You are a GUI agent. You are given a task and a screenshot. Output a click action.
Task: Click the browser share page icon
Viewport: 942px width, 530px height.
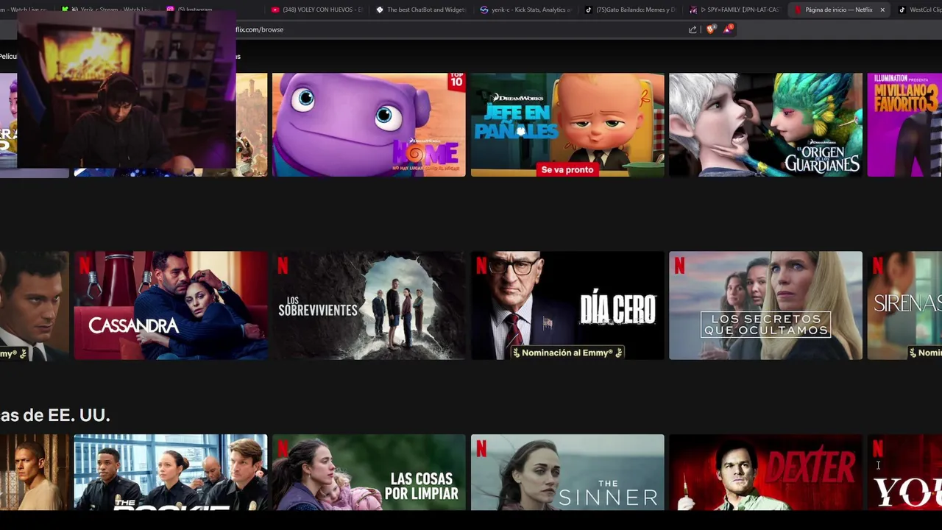click(693, 29)
